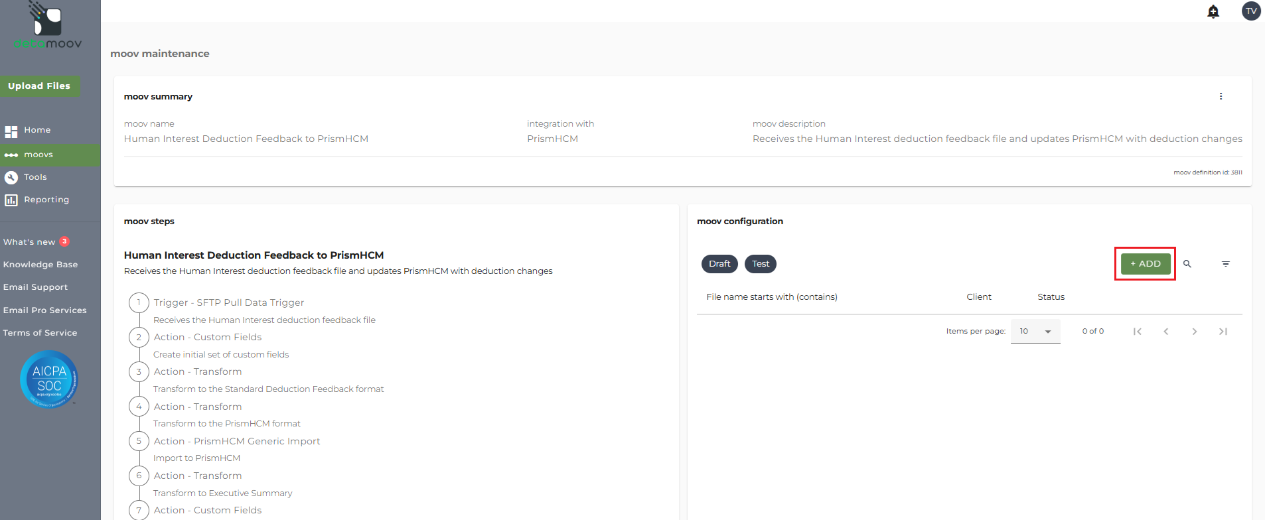This screenshot has height=520, width=1265.
Task: Go to first page of configurations
Action: pyautogui.click(x=1138, y=332)
